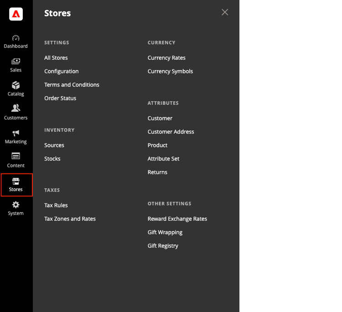The width and height of the screenshot is (342, 312).
Task: Open Tax Zones and Rates
Action: 70,219
